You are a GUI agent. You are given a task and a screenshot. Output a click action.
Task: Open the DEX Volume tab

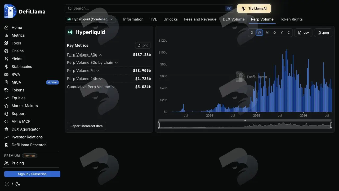pyautogui.click(x=234, y=19)
